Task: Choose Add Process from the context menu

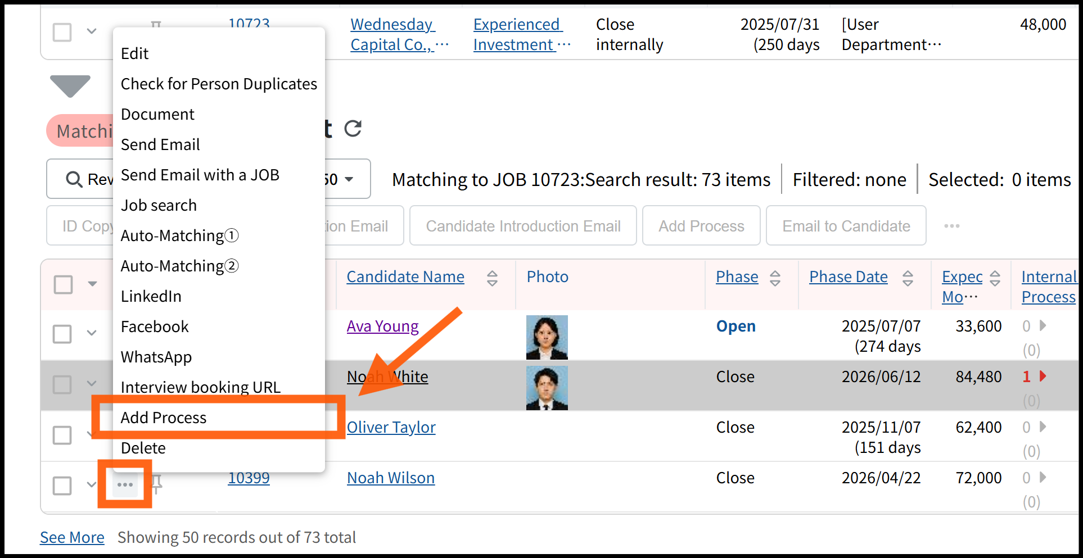Action: click(x=164, y=418)
